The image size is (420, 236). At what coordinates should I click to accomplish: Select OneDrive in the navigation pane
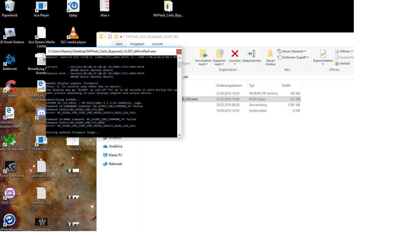pos(113,146)
